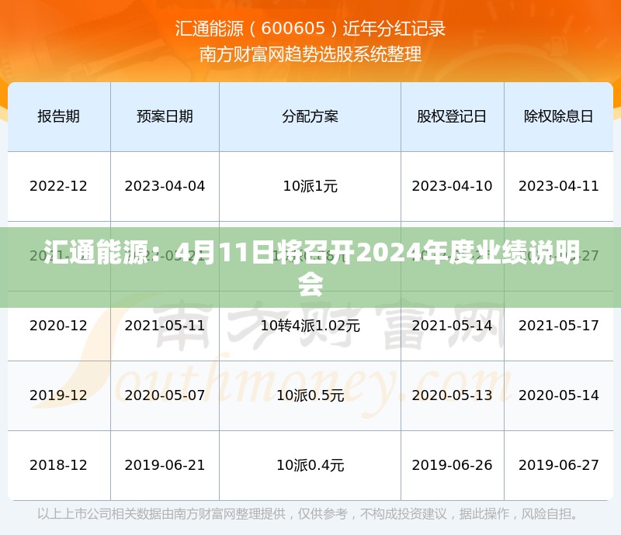Select the 预案日期 column header
Image resolution: width=621 pixels, height=535 pixels.
point(165,116)
